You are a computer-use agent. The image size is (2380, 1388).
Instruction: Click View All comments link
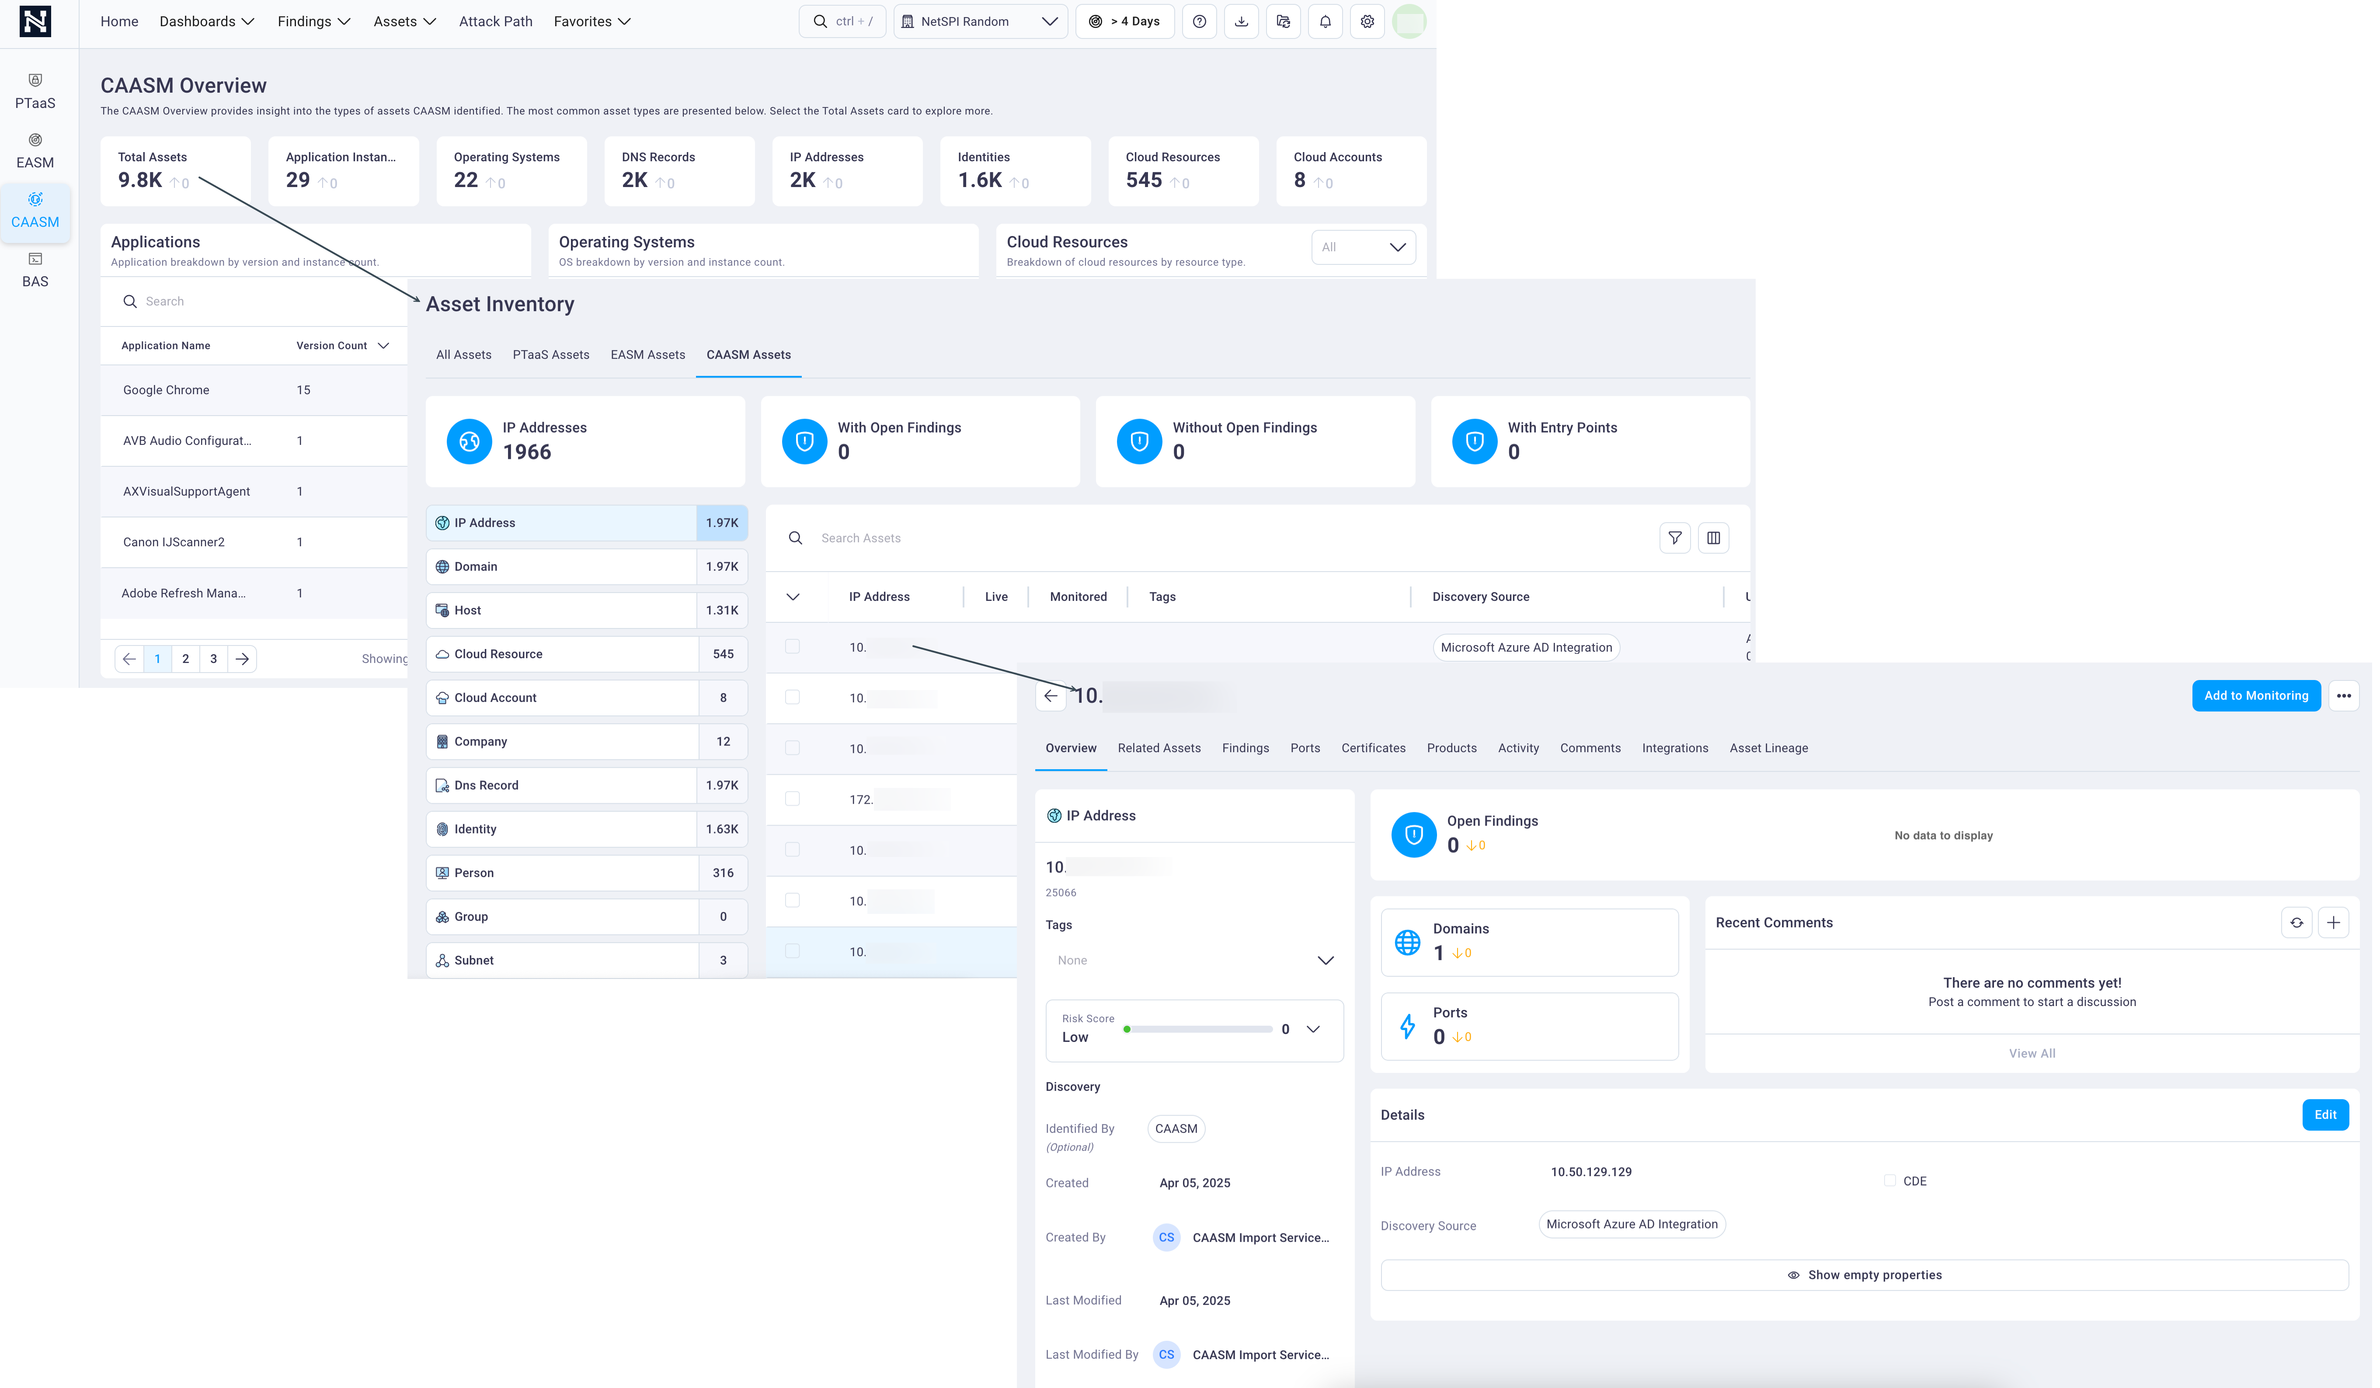click(x=2032, y=1054)
